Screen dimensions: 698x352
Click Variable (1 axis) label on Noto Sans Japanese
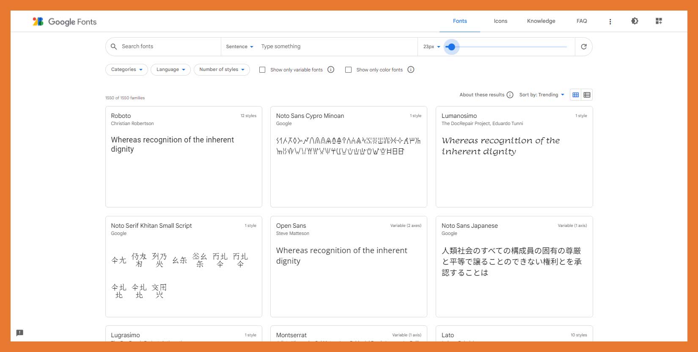click(572, 226)
